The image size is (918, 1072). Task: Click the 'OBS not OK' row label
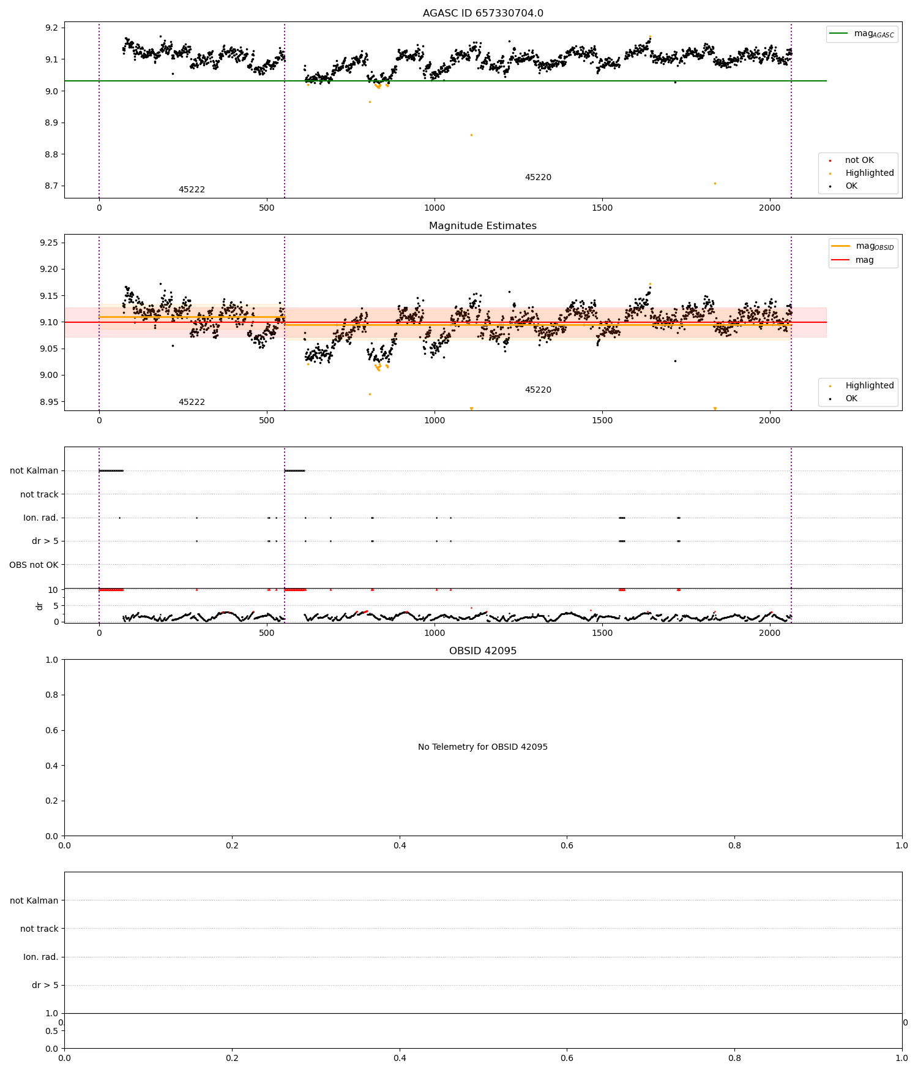click(x=34, y=565)
